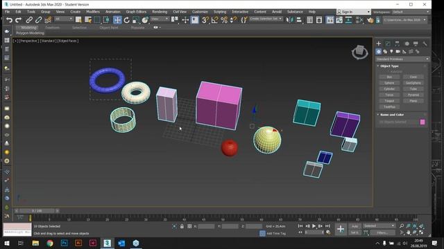444x249 pixels.
Task: Activate the Select and Move tool
Action: click(x=117, y=20)
